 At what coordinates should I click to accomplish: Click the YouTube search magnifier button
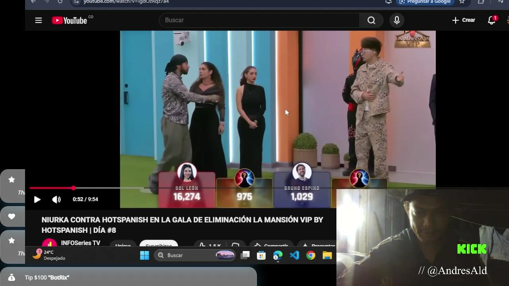coord(371,20)
